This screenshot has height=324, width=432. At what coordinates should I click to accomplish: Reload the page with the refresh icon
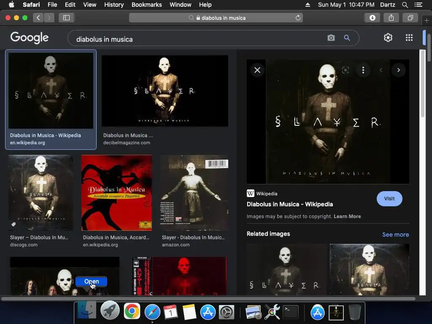pyautogui.click(x=298, y=18)
